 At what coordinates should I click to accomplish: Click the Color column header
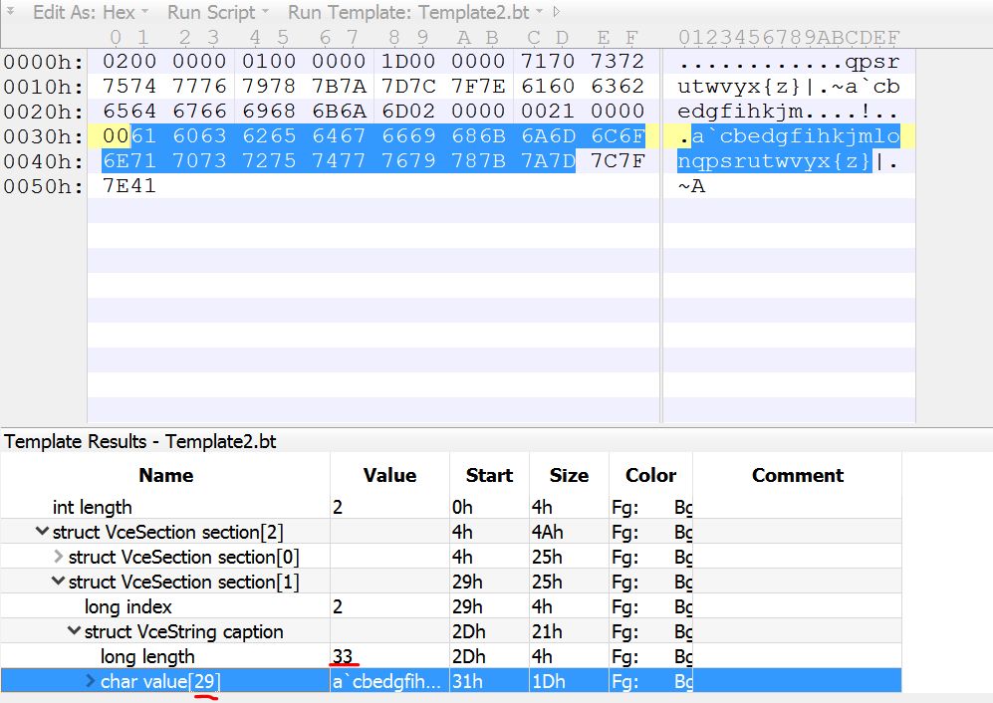pos(650,475)
